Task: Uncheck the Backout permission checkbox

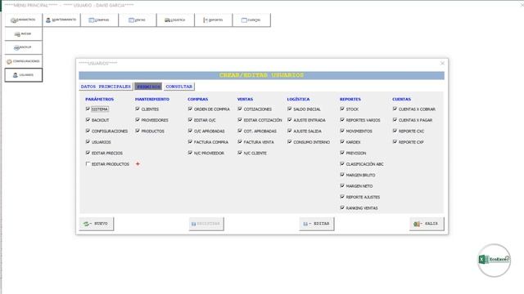Action: coord(88,120)
